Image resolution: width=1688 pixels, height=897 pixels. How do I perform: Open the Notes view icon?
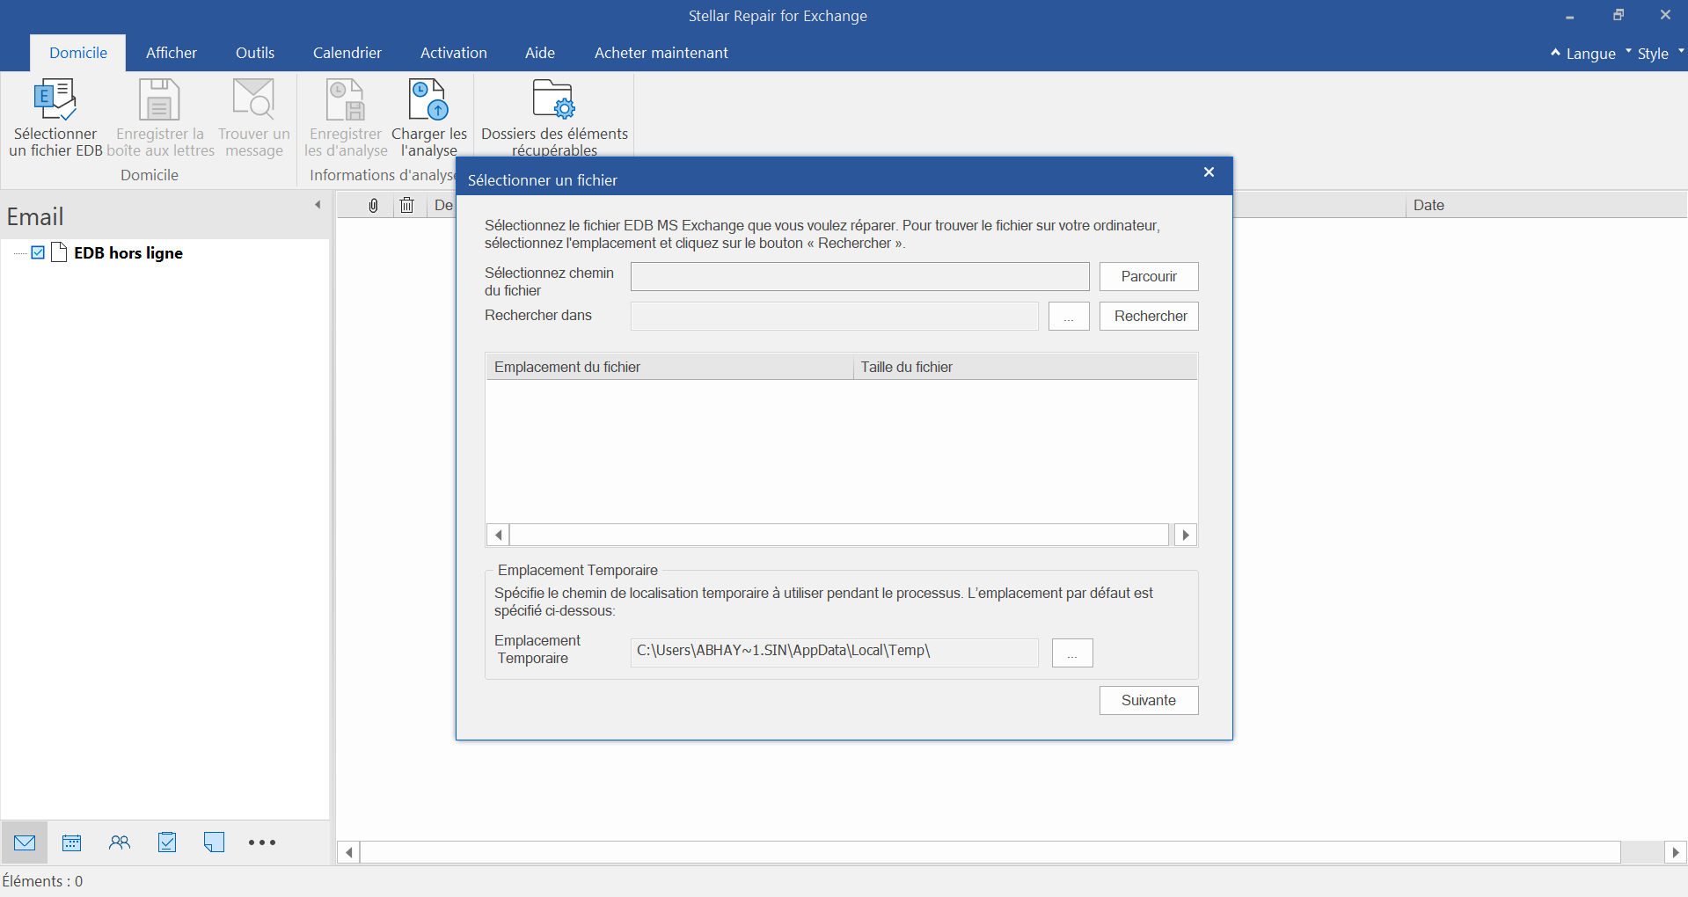point(214,842)
